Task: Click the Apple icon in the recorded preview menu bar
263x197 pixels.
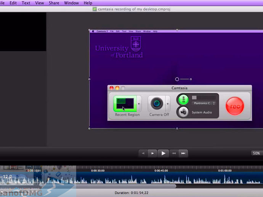Action: pyautogui.click(x=93, y=31)
